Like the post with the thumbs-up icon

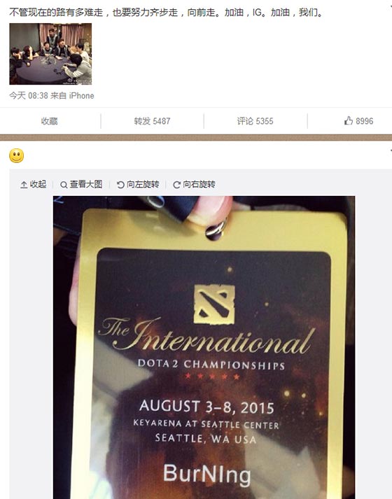point(349,120)
